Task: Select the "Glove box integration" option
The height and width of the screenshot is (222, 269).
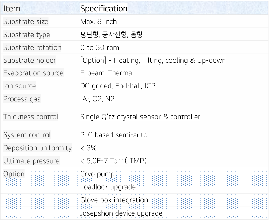Action: 114,200
